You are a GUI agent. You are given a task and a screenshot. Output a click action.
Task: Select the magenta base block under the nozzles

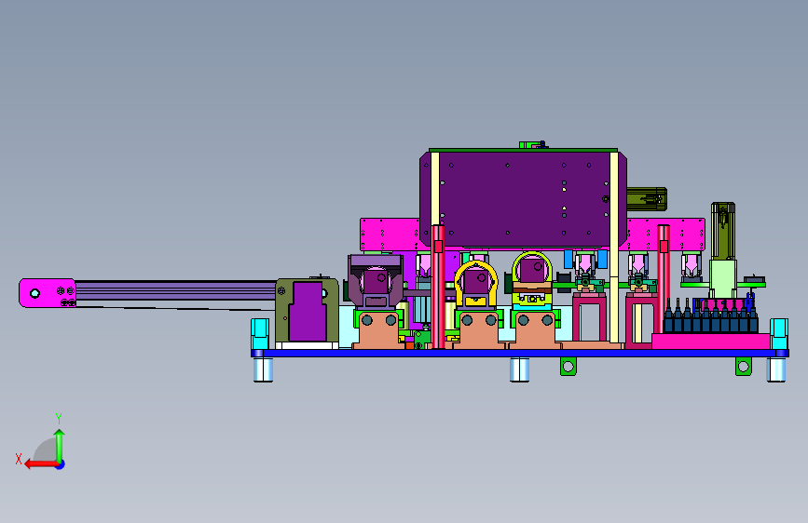pyautogui.click(x=710, y=341)
